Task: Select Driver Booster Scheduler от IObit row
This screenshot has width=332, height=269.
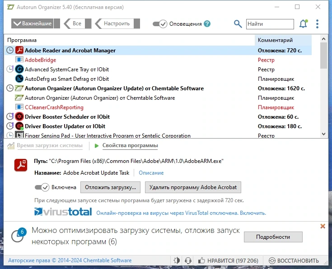Action: [158, 117]
